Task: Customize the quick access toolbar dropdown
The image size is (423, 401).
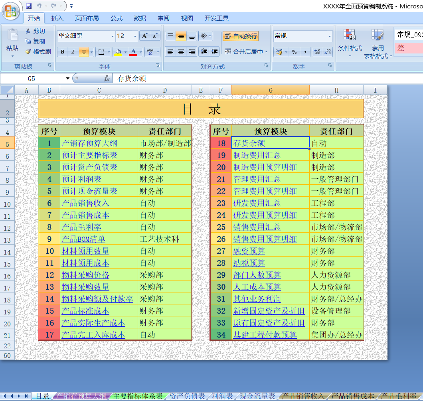Action: (71, 6)
